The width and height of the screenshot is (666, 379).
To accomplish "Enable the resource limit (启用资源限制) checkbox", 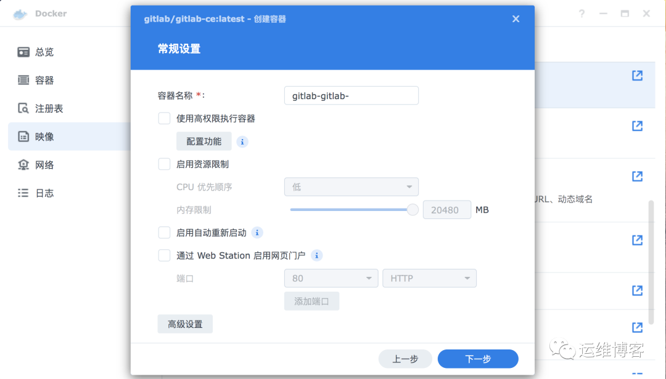I will click(165, 164).
